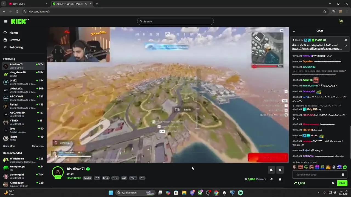Toggle stream notifications bell
The height and width of the screenshot is (197, 351).
point(271,170)
